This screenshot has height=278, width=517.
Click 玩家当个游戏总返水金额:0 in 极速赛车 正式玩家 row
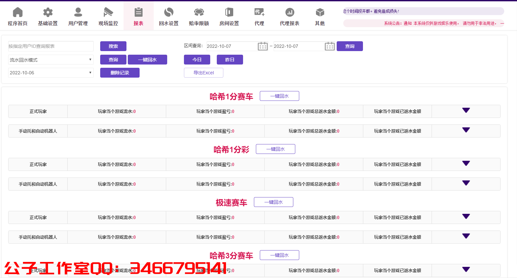tap(314, 217)
